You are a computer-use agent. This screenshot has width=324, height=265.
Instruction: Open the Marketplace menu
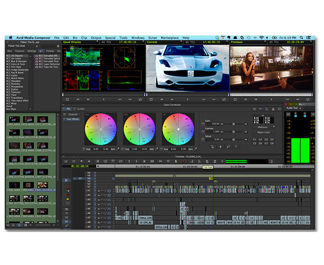(x=170, y=38)
